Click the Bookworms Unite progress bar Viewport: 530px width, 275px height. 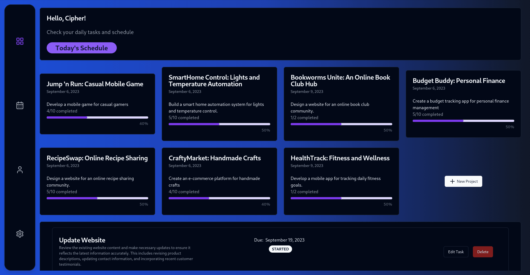(x=341, y=124)
